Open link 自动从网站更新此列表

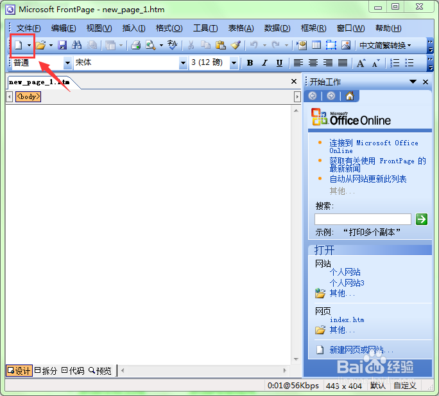pyautogui.click(x=368, y=179)
